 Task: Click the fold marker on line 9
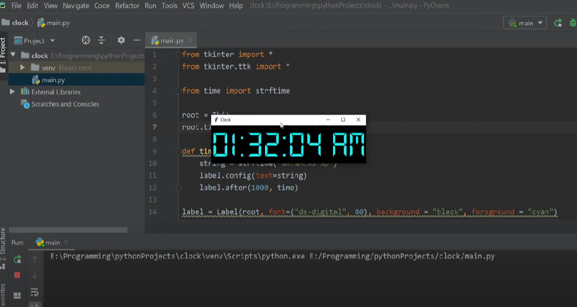click(179, 151)
